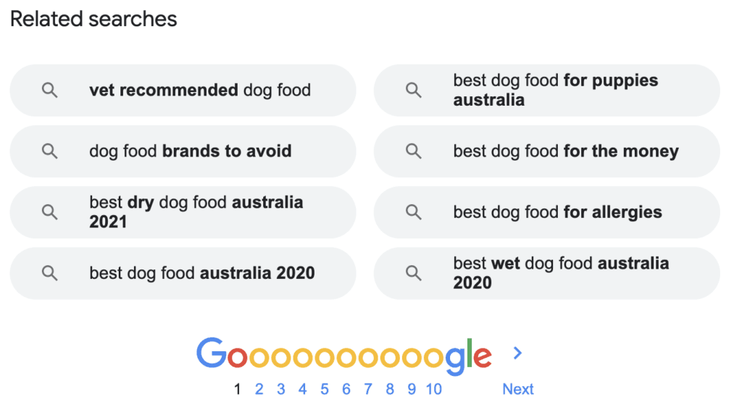Image resolution: width=742 pixels, height=415 pixels.
Task: Click the Google logo in pagination
Action: (343, 356)
